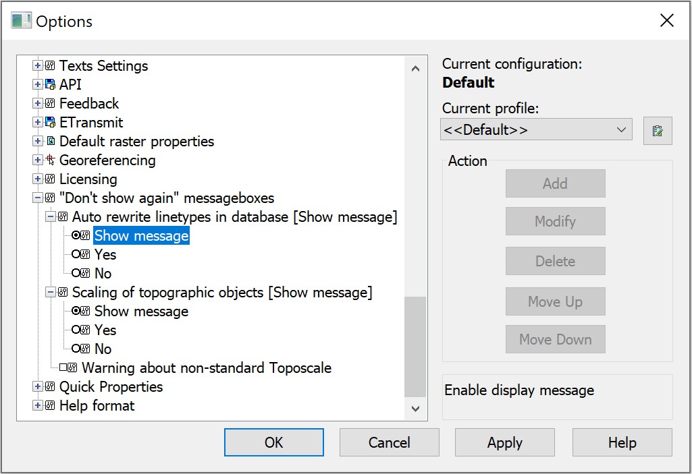
Task: Open the Current profile dropdown
Action: (x=536, y=130)
